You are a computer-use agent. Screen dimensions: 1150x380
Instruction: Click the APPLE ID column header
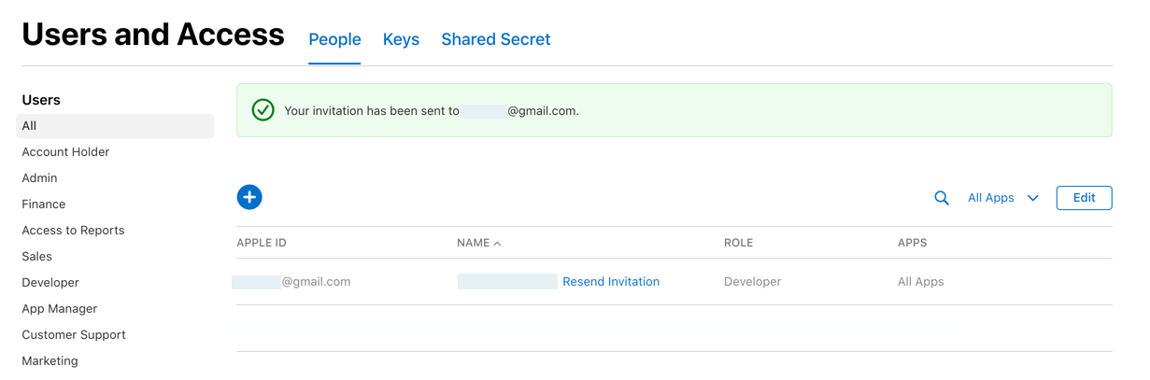point(262,243)
